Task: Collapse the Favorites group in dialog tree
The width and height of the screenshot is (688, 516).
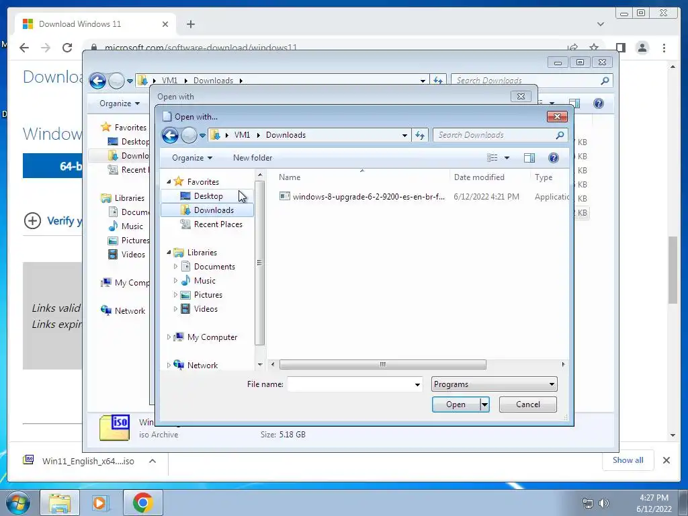Action: pos(169,181)
